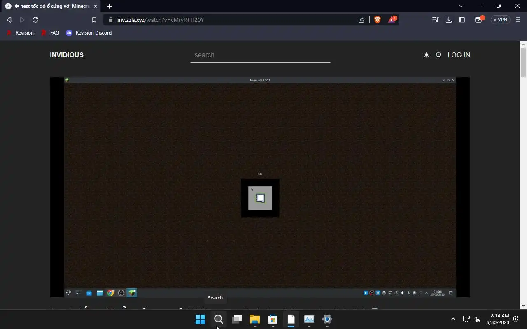Show hidden system tray icons

point(453,319)
